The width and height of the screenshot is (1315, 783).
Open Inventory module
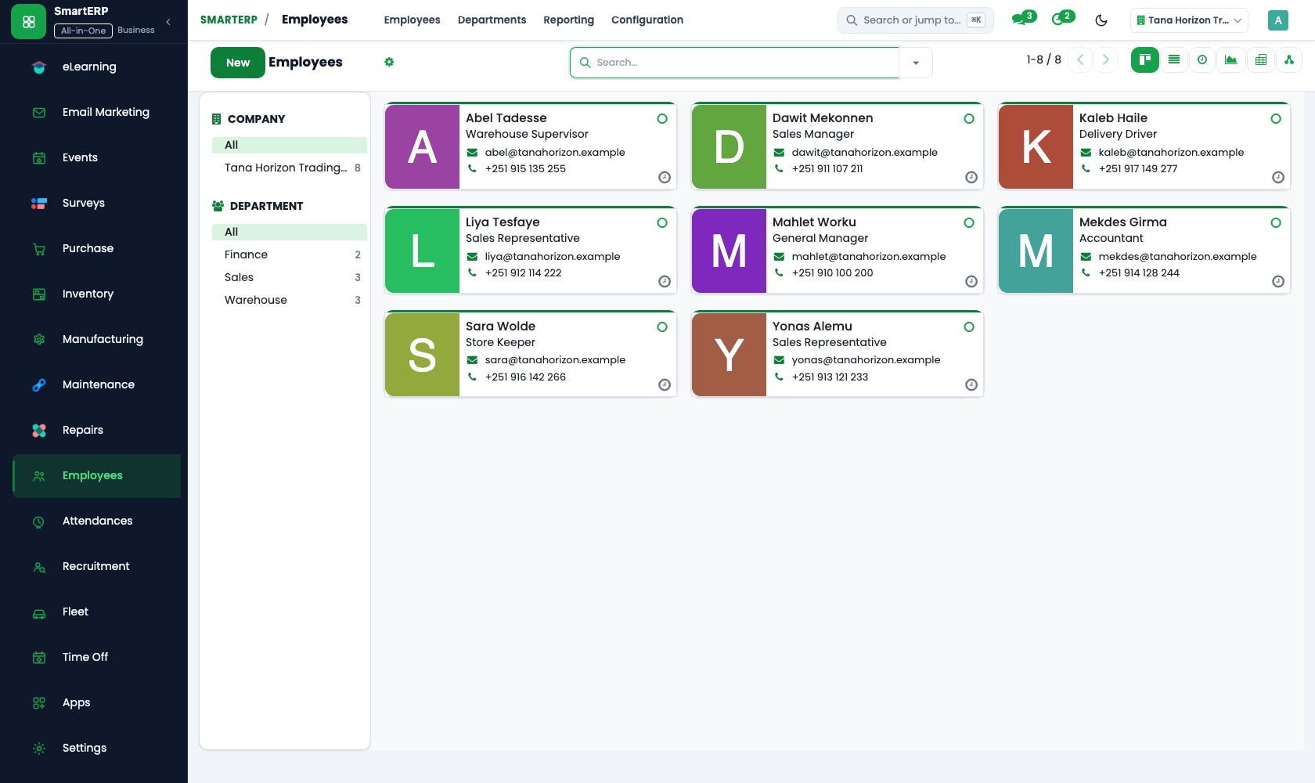[x=97, y=294]
